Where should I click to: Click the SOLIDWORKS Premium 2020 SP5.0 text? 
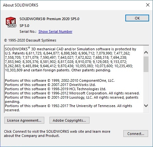click(x=49, y=19)
